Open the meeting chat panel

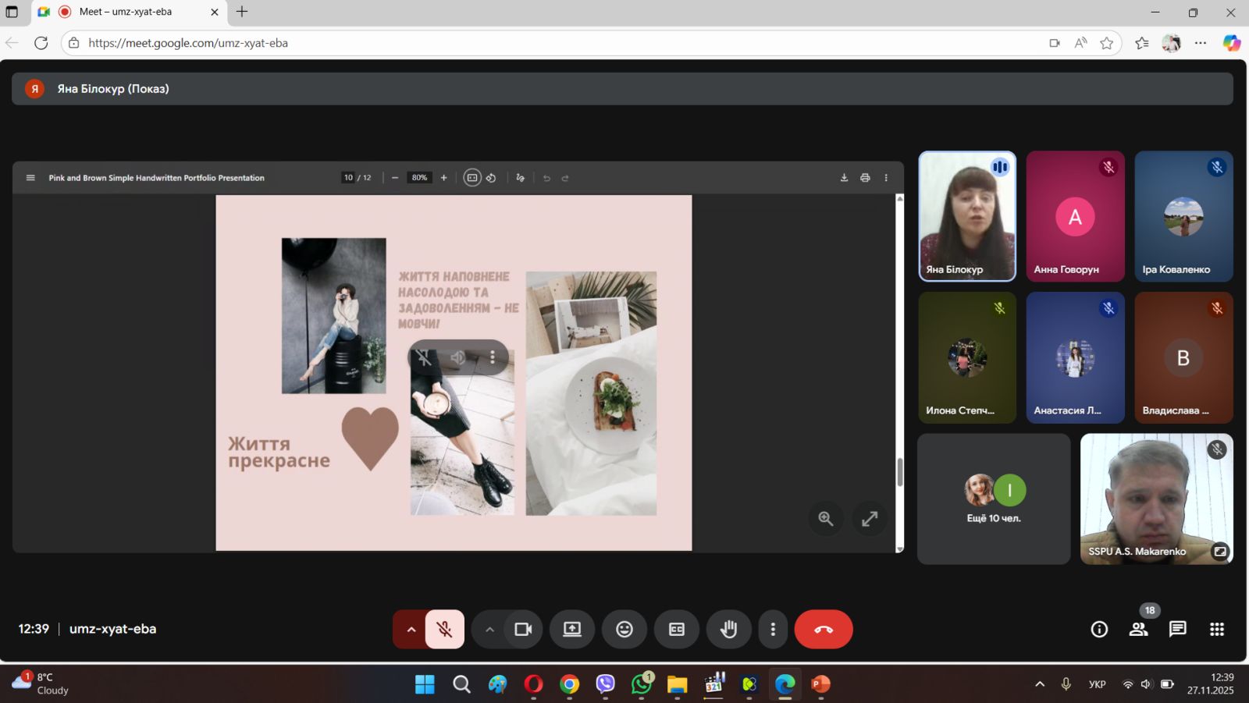click(x=1177, y=629)
